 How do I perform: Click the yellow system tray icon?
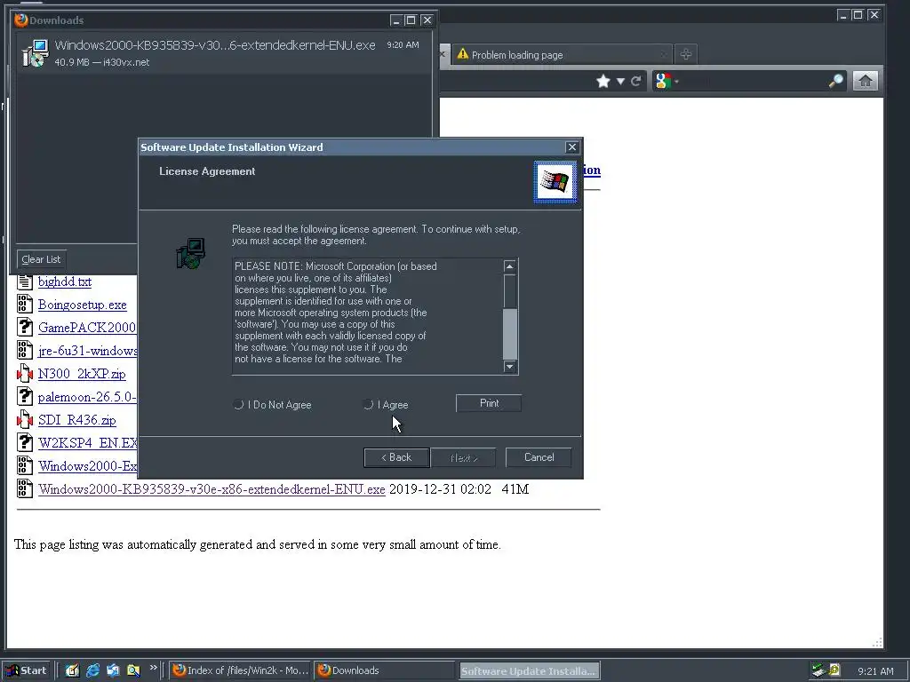(834, 670)
